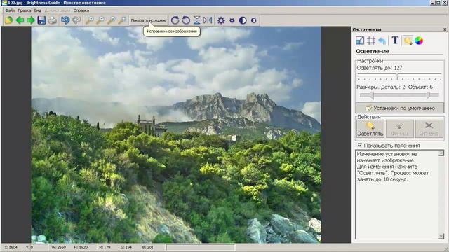This screenshot has width=449, height=252.
Task: Click the fourth magnifier fit-to-window icon
Action: click(122, 20)
